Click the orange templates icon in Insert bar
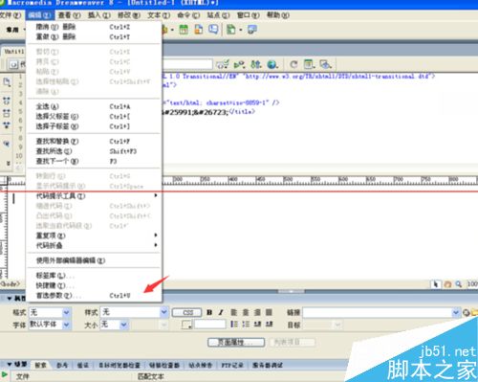The height and width of the screenshot is (382, 478). tap(199, 30)
